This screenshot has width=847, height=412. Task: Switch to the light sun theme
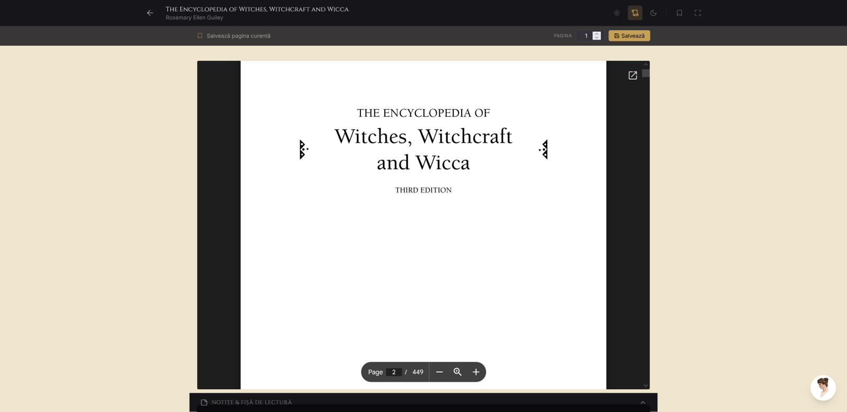click(x=617, y=13)
